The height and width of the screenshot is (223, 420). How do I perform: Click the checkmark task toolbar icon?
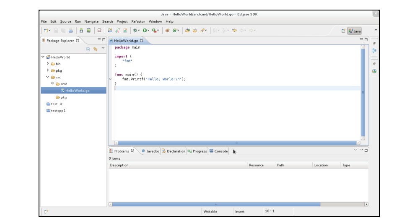point(99,31)
